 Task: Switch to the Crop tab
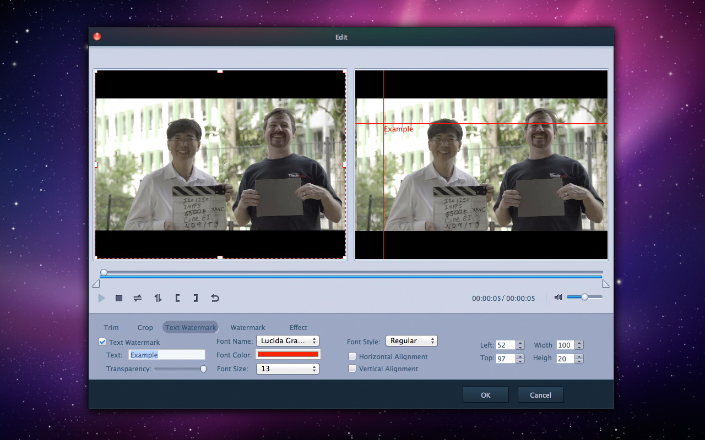[x=145, y=327]
